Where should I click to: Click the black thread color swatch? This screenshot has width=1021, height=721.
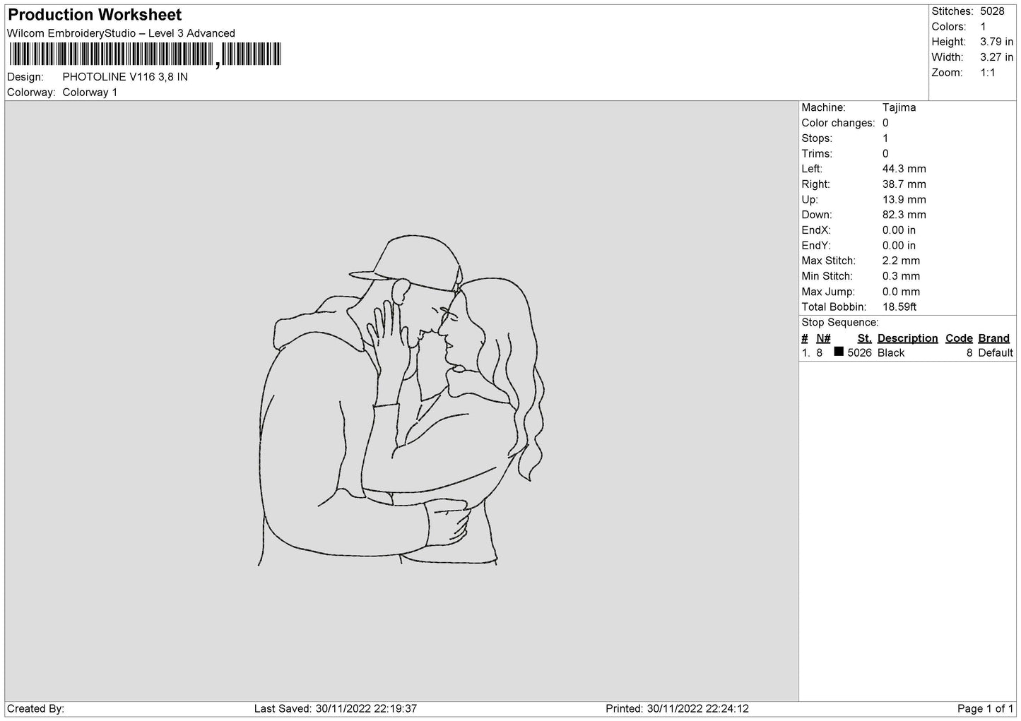839,352
